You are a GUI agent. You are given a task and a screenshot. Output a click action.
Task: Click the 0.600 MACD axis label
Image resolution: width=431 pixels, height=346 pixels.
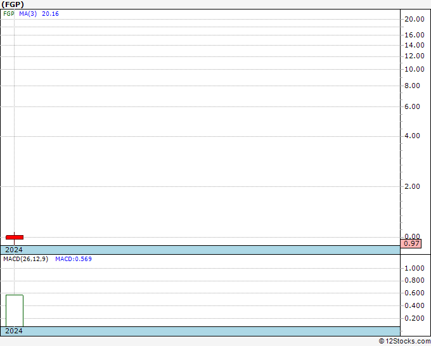tap(415, 293)
